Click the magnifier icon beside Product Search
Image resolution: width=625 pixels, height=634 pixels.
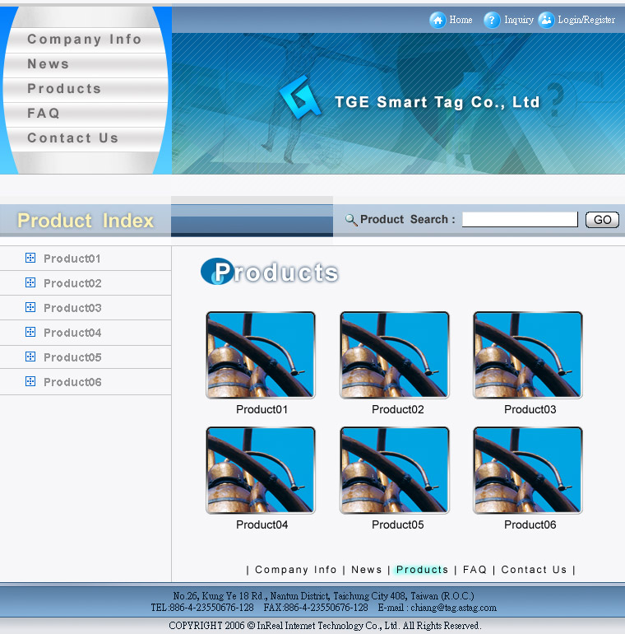click(x=351, y=220)
